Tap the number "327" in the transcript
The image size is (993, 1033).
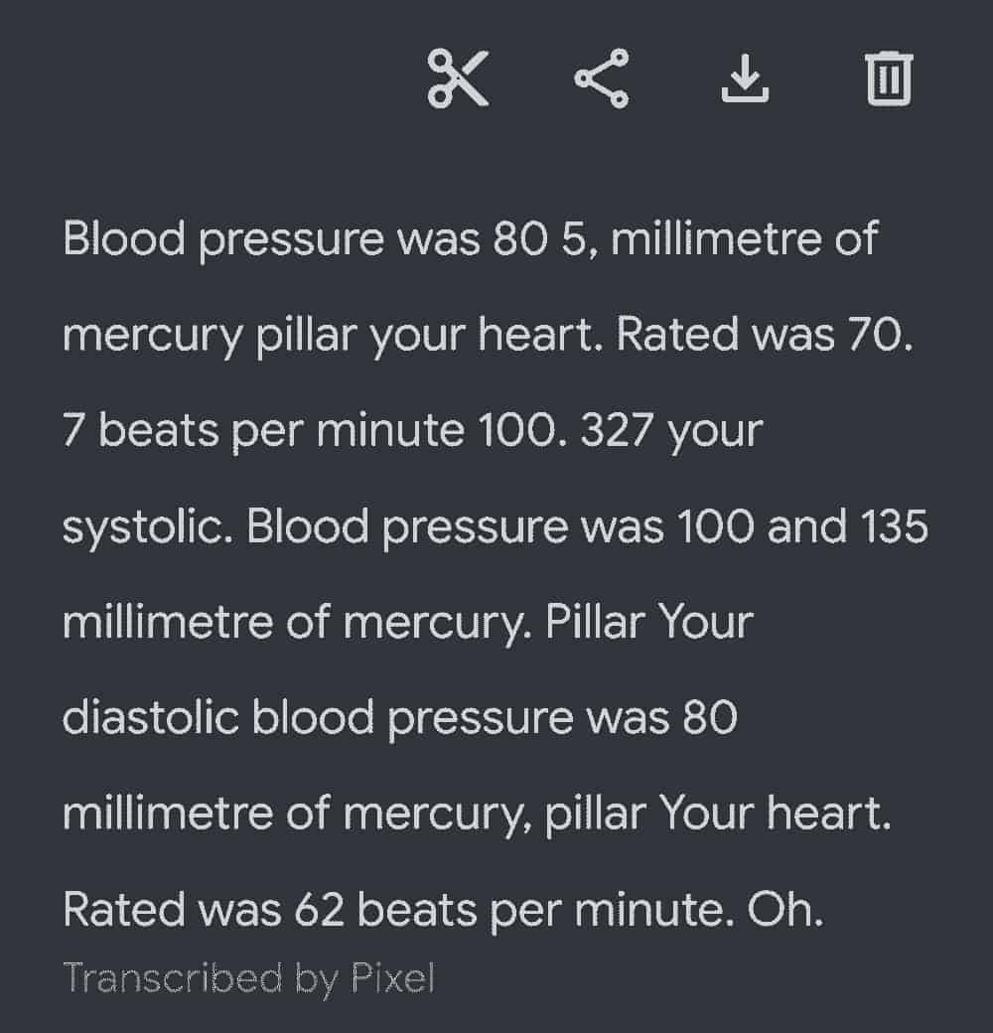point(617,430)
